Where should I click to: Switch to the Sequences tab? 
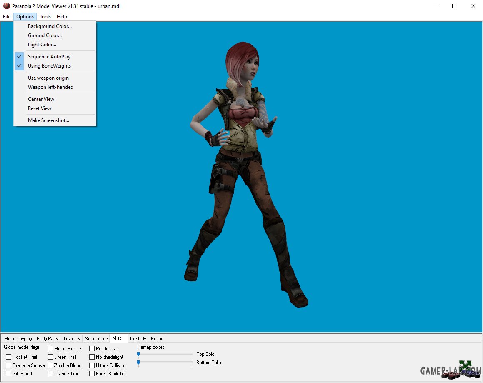point(96,339)
